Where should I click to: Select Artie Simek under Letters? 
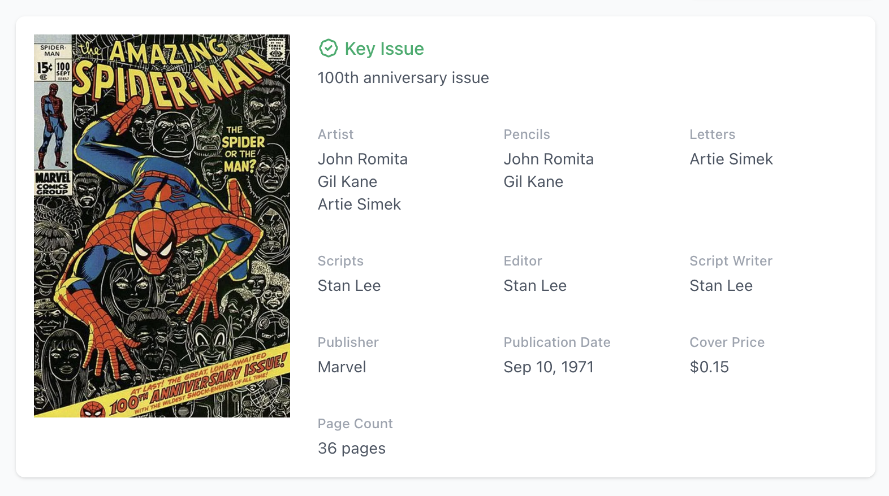pyautogui.click(x=731, y=159)
